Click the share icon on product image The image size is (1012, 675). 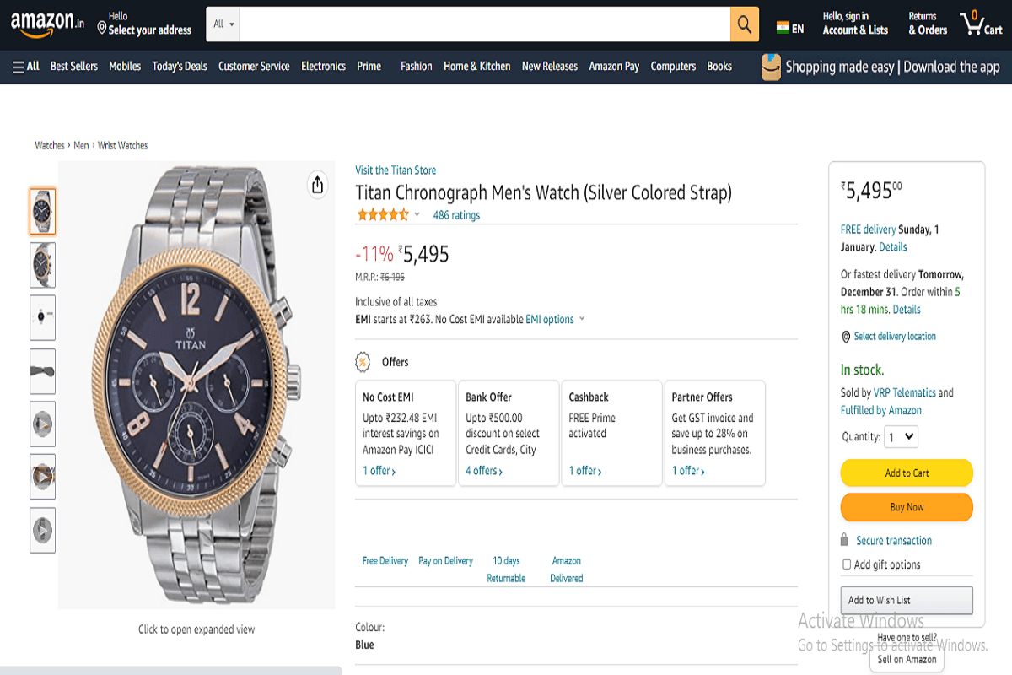click(x=317, y=184)
